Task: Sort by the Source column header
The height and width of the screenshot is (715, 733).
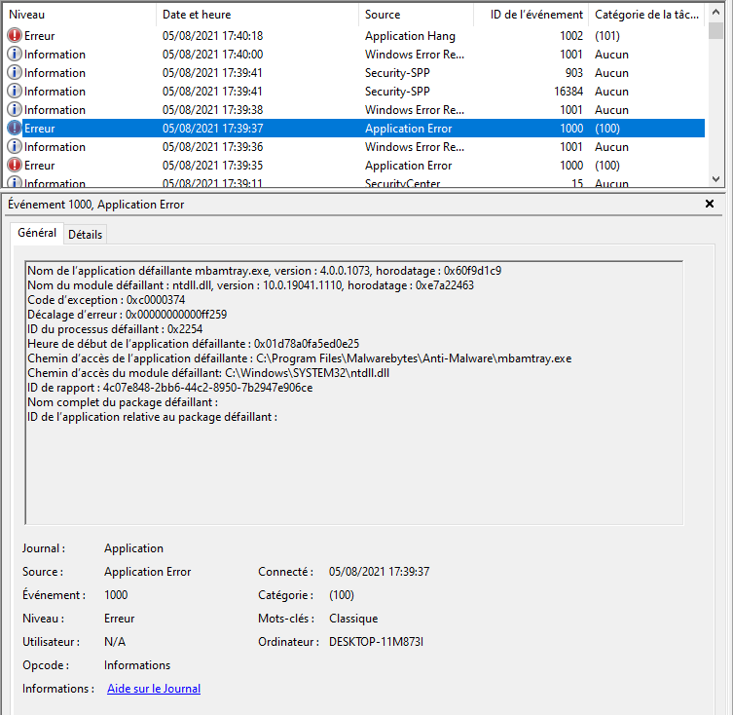Action: click(416, 15)
